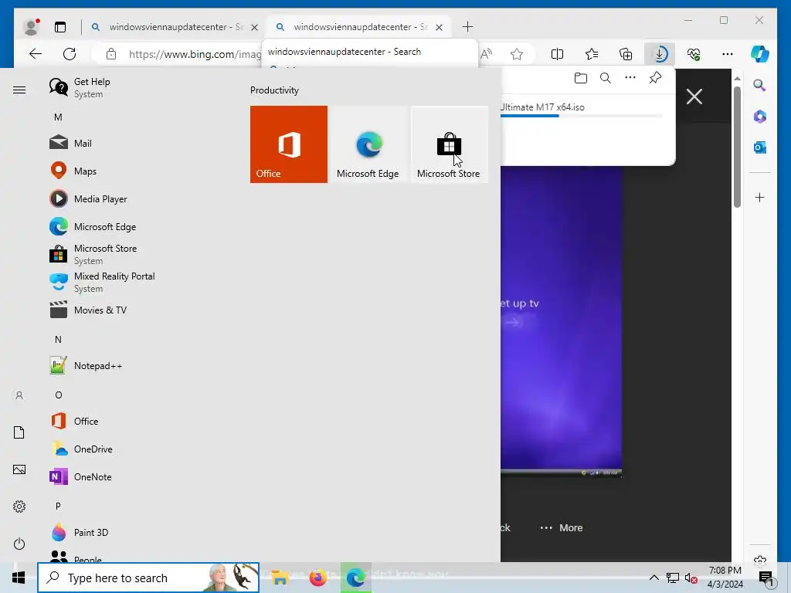Open Settings gear in Start sidebar
Screen dimensions: 791x593
(19, 507)
